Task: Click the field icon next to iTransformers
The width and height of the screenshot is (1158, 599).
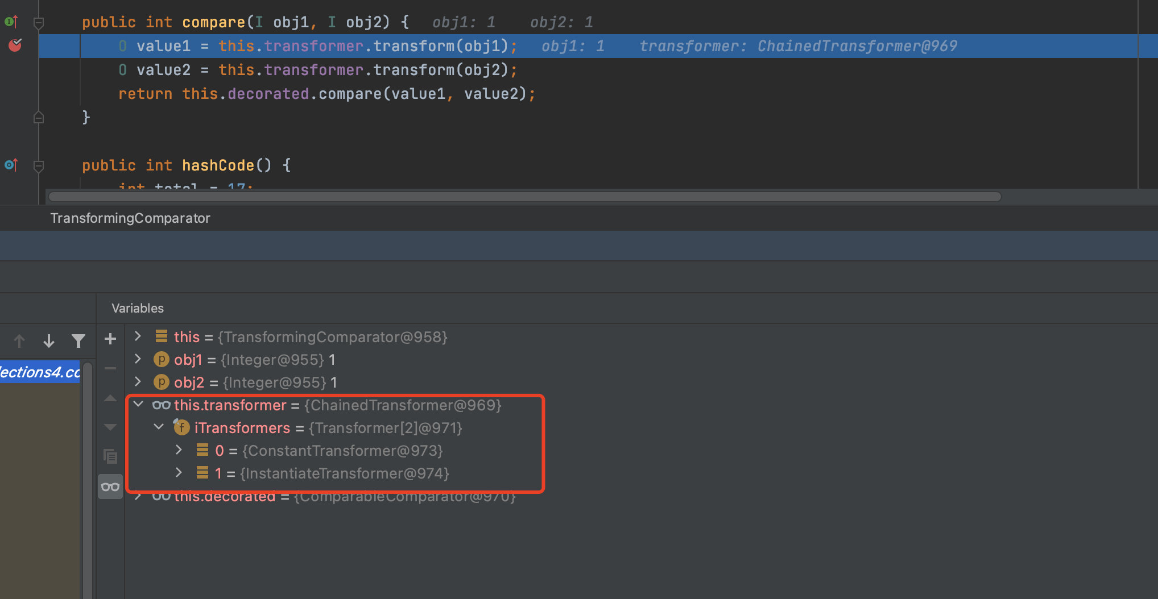Action: (x=181, y=427)
